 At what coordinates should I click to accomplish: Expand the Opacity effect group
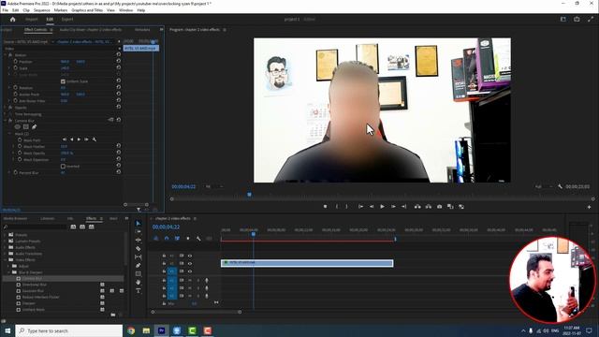tap(6, 108)
